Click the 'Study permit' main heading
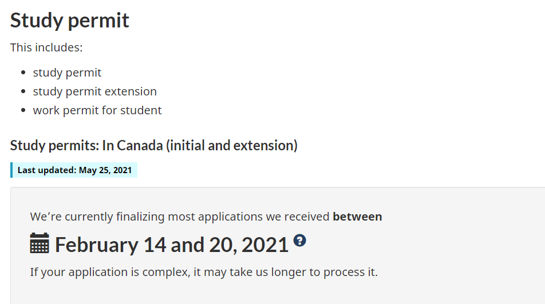Screen dimensions: 545x304 [x=70, y=21]
